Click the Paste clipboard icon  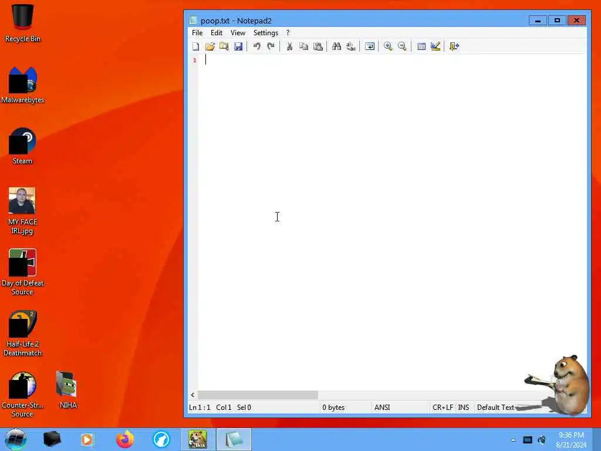pyautogui.click(x=318, y=46)
